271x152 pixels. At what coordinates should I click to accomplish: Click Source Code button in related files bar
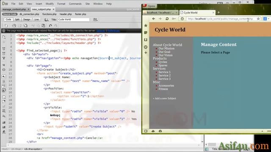(10, 14)
